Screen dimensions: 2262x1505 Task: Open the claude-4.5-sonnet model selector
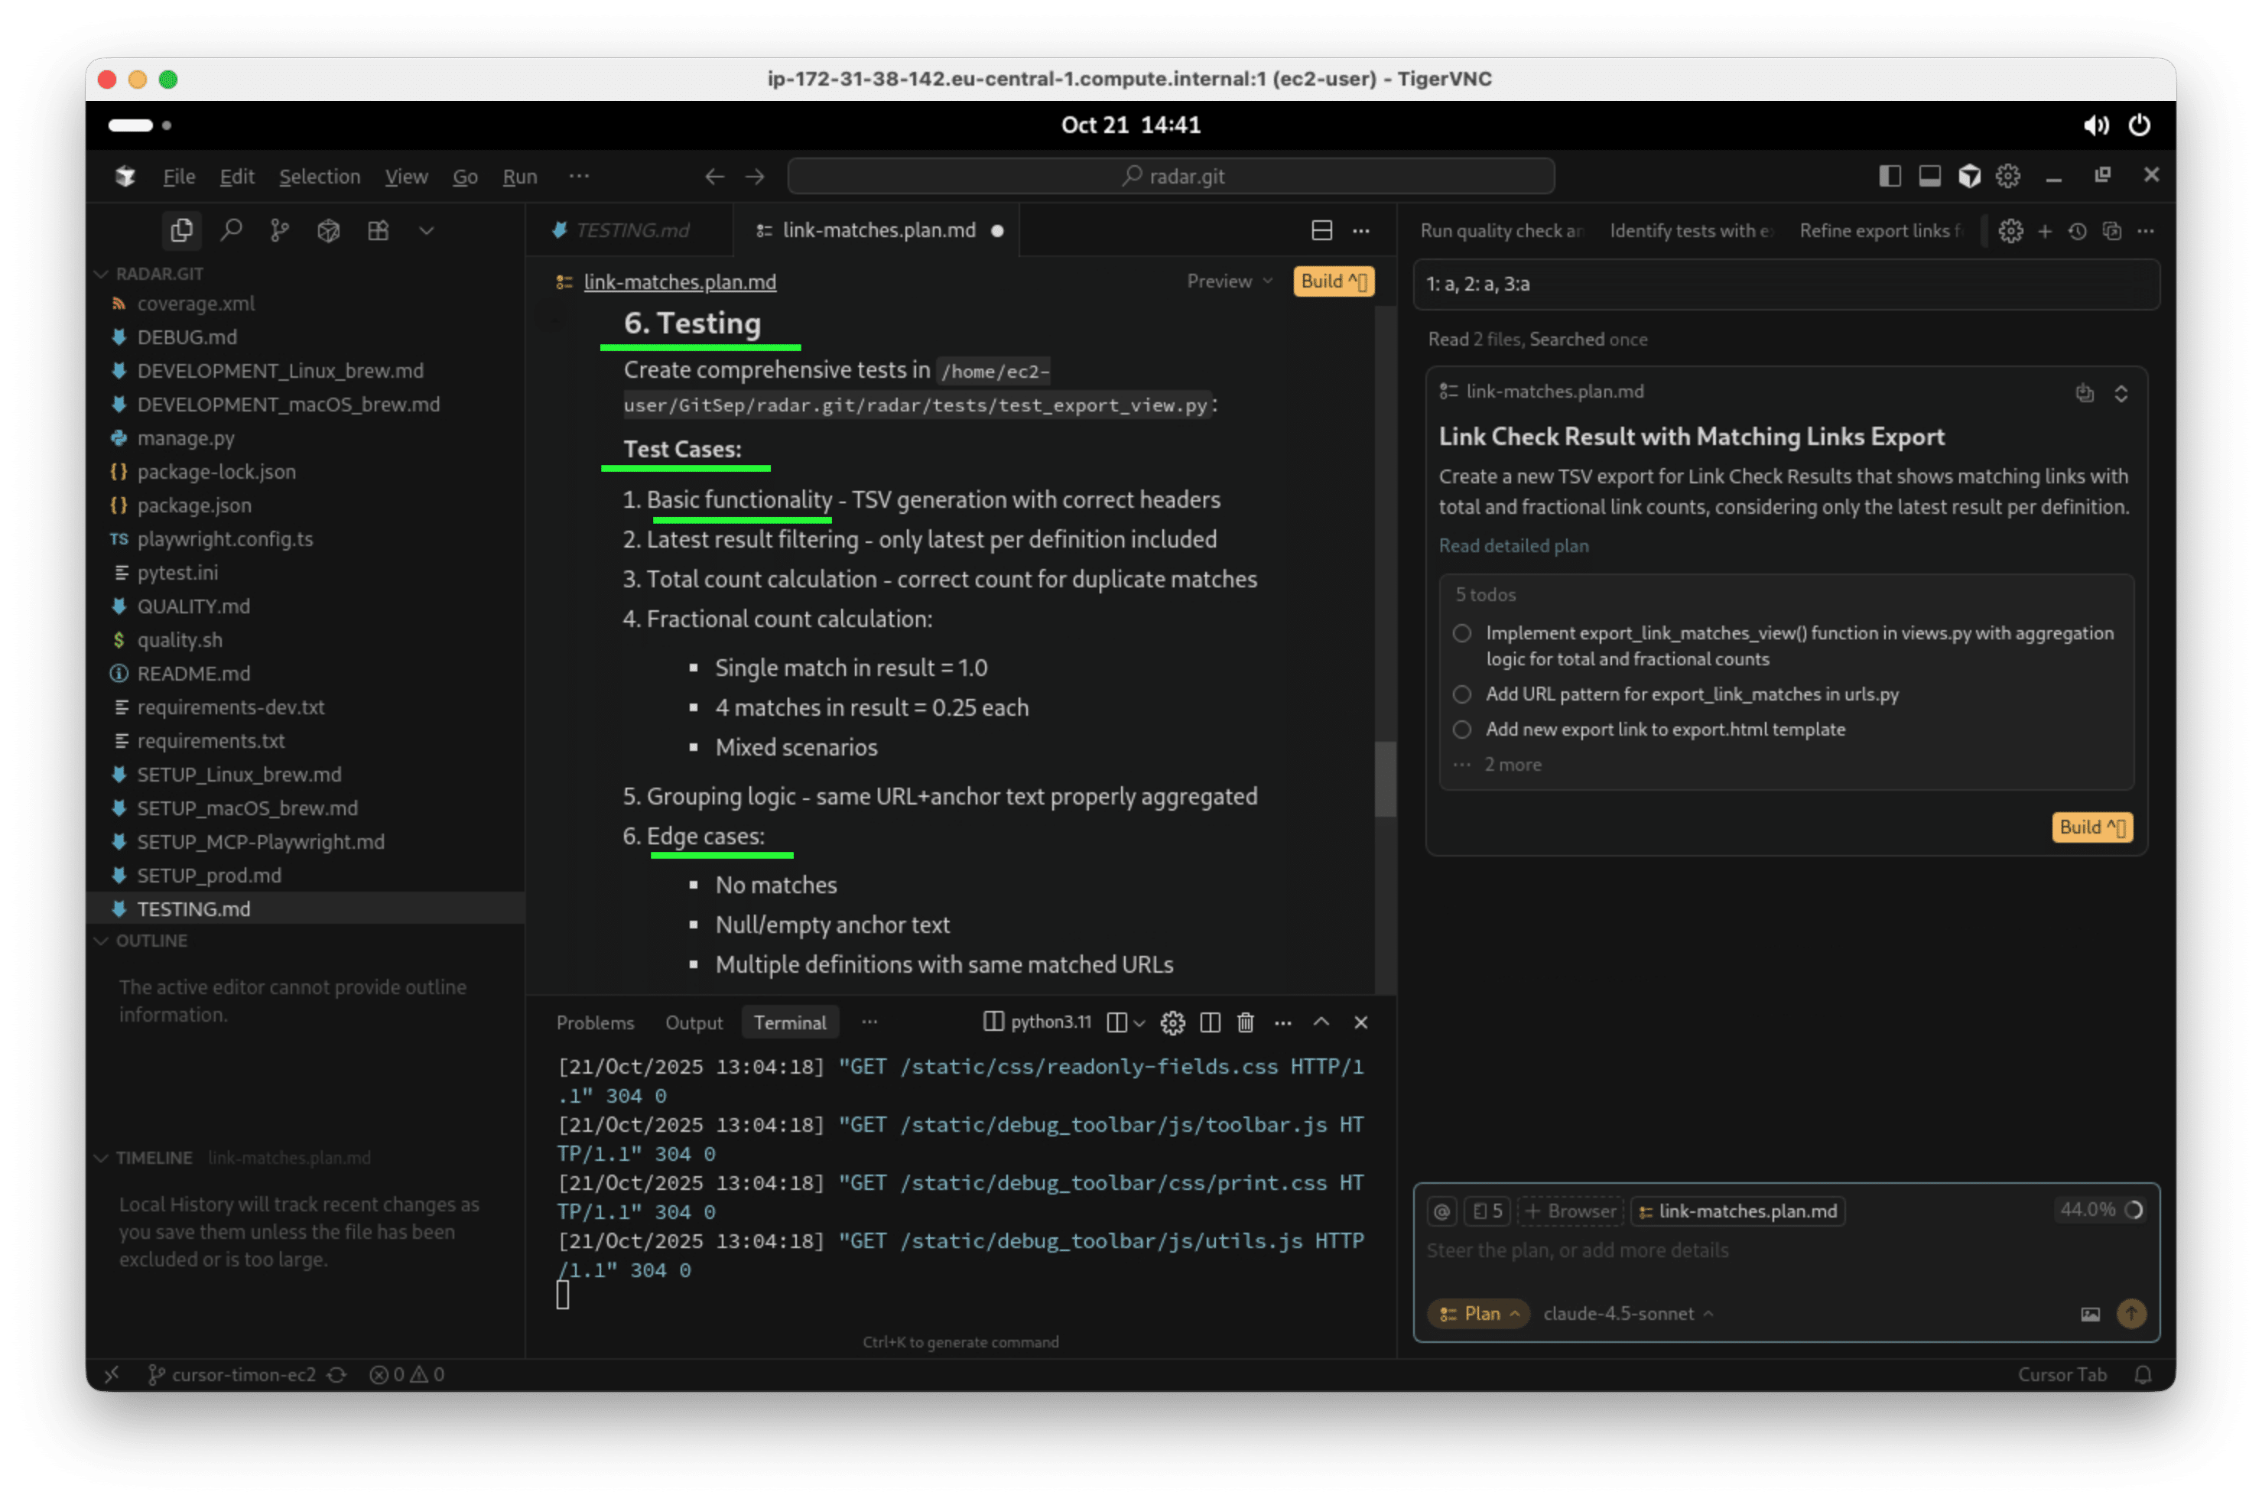[x=1627, y=1313]
